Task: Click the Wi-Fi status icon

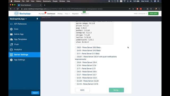Action: pos(125,1)
